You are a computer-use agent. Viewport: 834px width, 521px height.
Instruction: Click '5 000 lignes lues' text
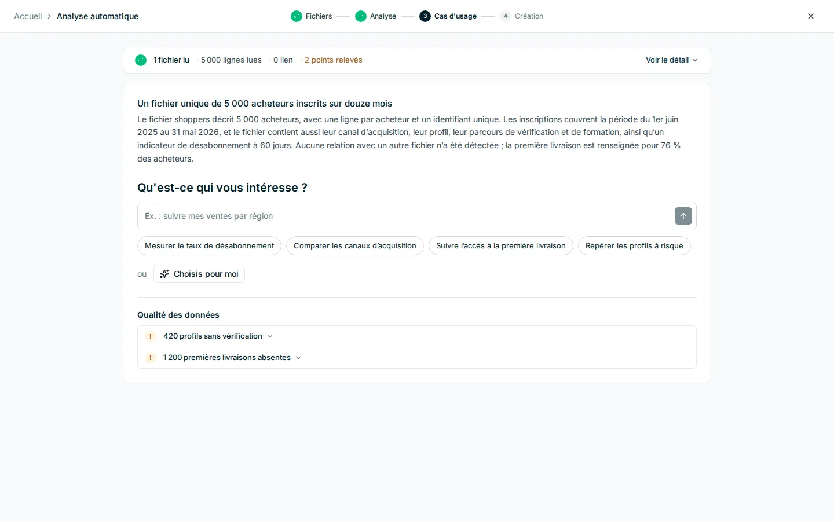(x=231, y=60)
